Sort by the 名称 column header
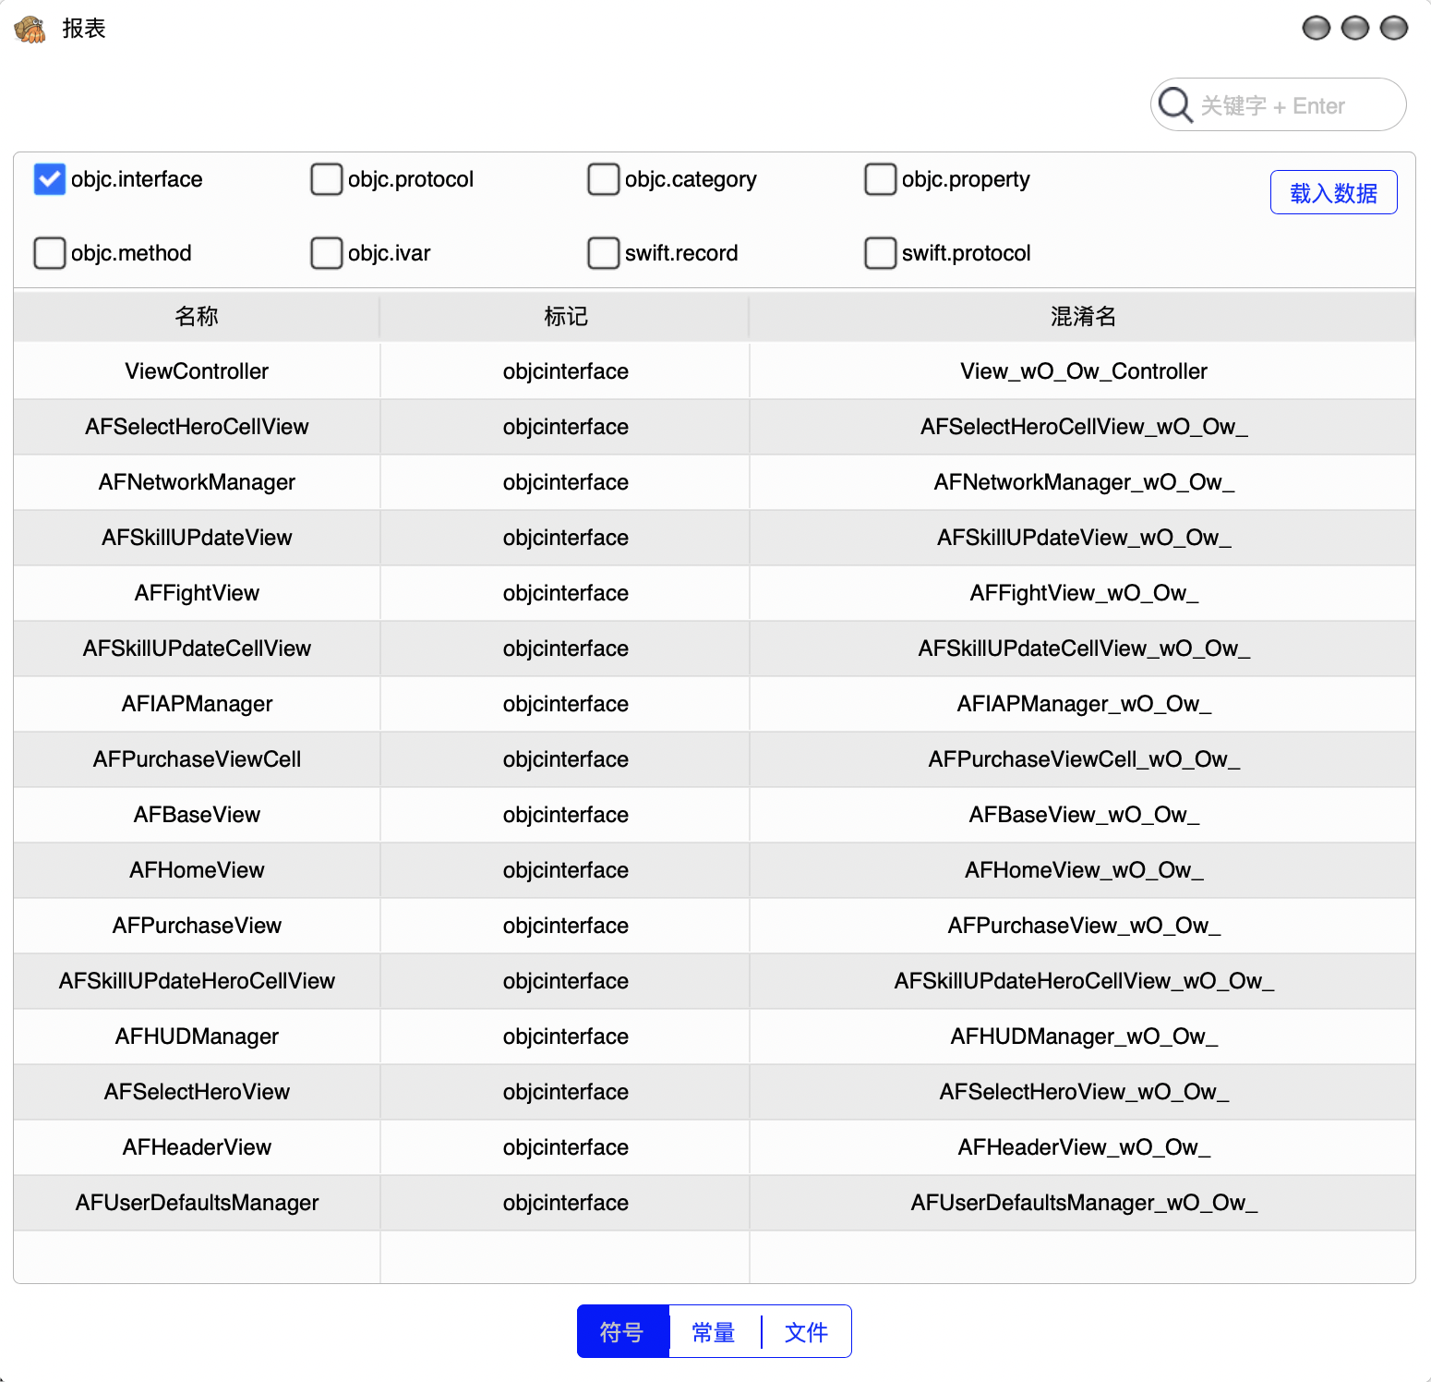1431x1382 pixels. (197, 316)
